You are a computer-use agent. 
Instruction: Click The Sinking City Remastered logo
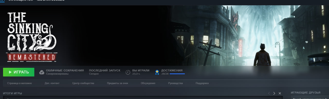(x=32, y=37)
